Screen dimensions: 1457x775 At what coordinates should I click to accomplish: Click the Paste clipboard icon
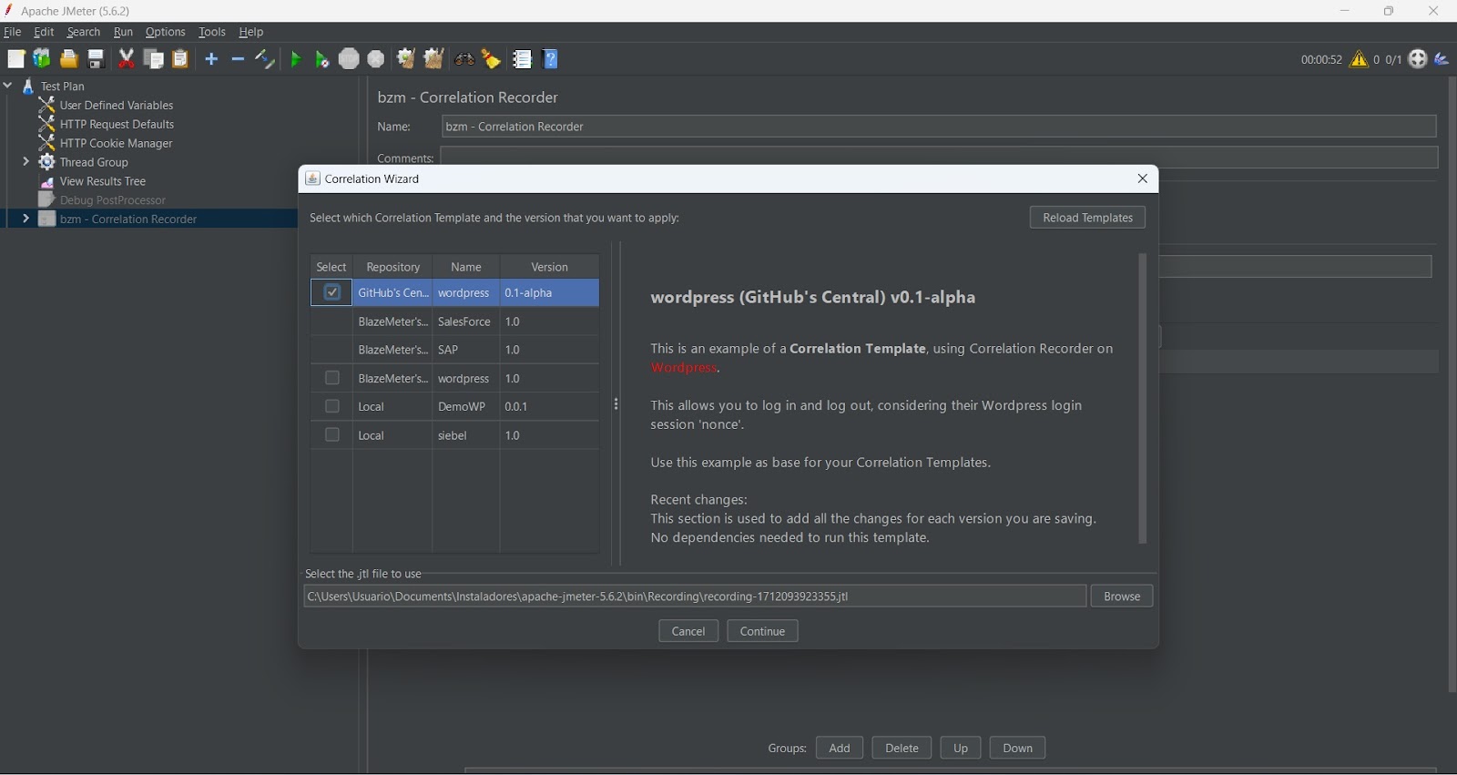tap(180, 59)
